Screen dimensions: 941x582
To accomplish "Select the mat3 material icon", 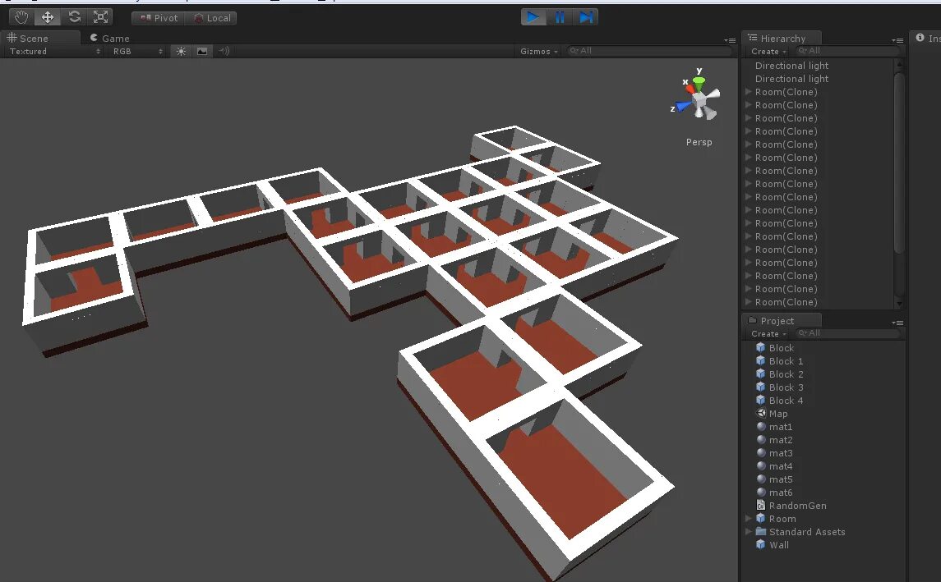I will pos(761,452).
